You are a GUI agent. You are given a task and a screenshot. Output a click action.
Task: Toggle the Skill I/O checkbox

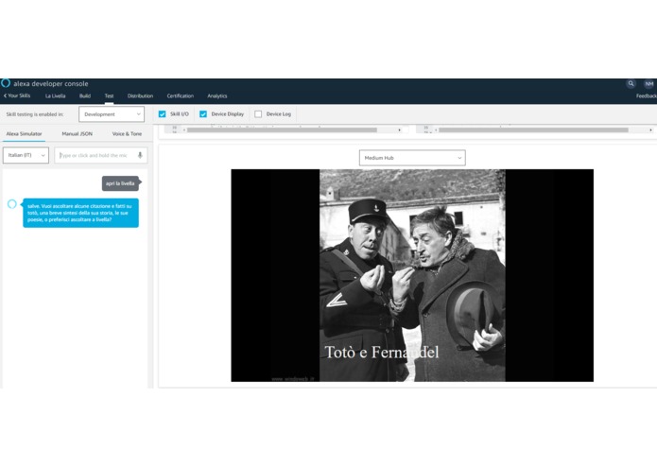(x=163, y=114)
